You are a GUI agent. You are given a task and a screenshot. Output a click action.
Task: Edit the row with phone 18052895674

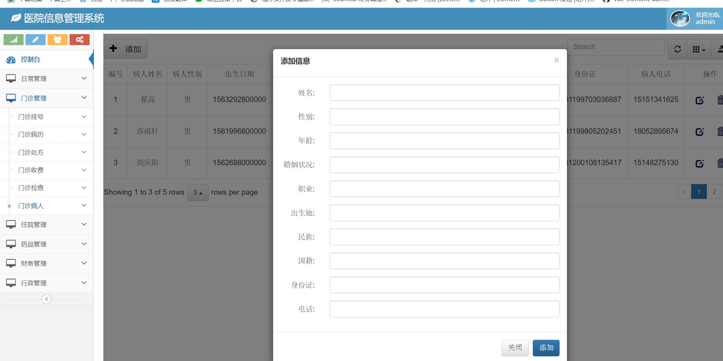tap(699, 131)
